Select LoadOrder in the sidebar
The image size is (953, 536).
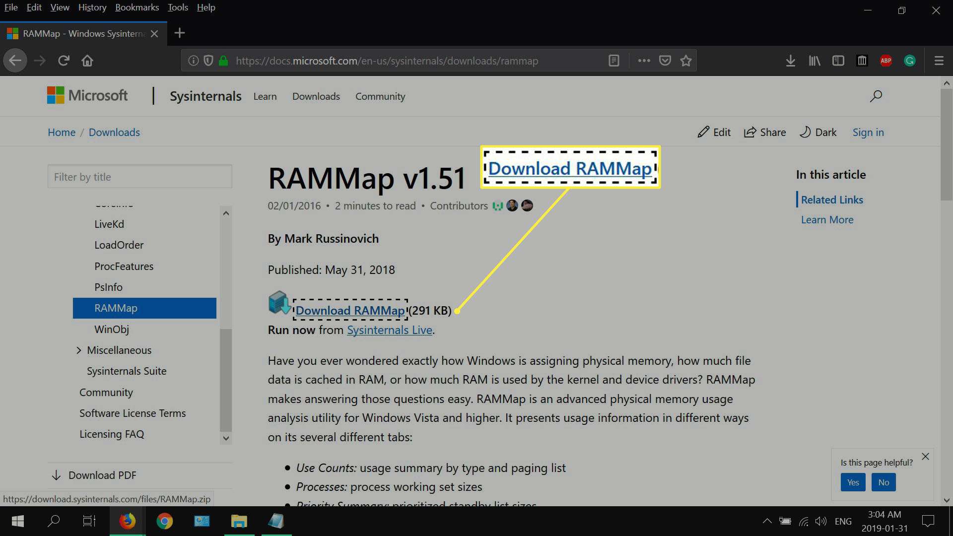coord(119,245)
